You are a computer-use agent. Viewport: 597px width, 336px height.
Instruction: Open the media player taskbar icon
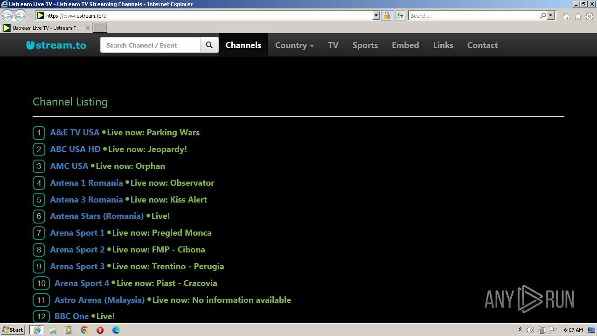pos(69,330)
